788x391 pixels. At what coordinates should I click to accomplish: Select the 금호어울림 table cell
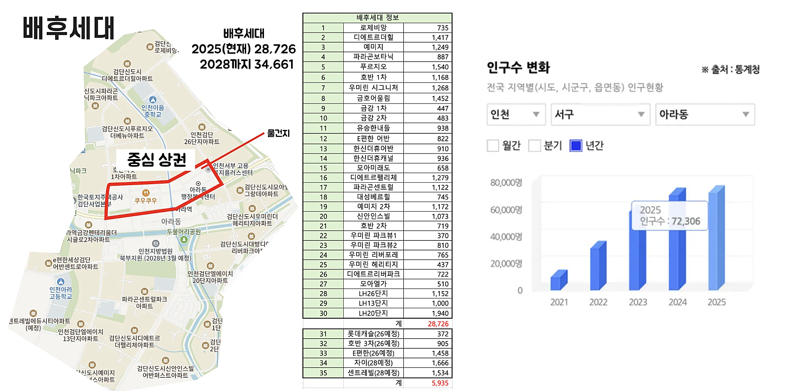pyautogui.click(x=373, y=98)
